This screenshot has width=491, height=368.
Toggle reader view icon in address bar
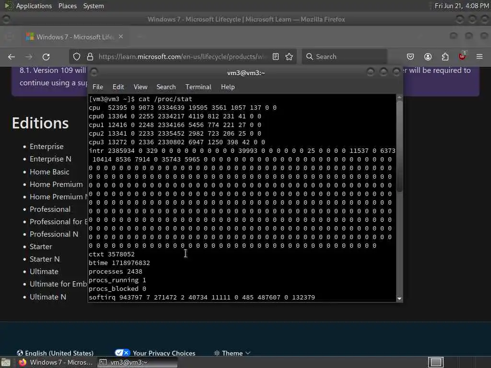276,57
